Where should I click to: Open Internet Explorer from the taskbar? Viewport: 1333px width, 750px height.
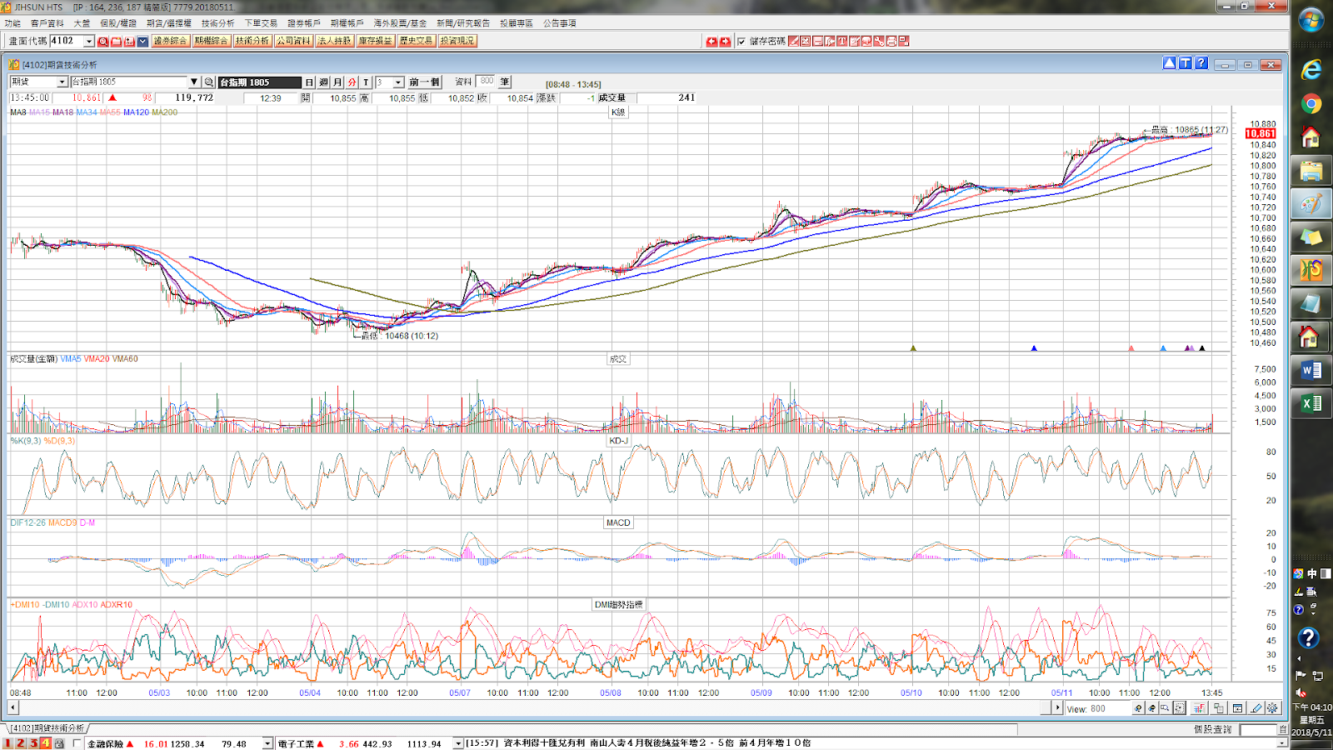[1311, 70]
